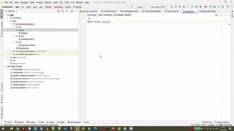Open the Android project view dropdown

coord(11,11)
